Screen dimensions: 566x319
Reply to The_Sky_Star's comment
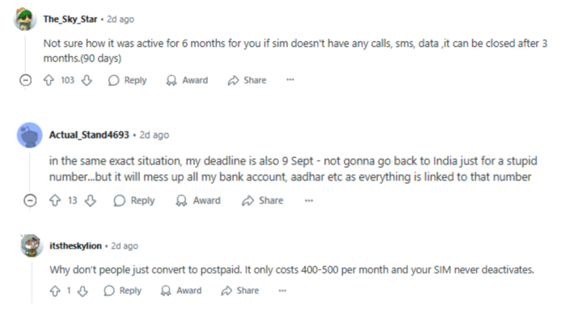pyautogui.click(x=128, y=80)
